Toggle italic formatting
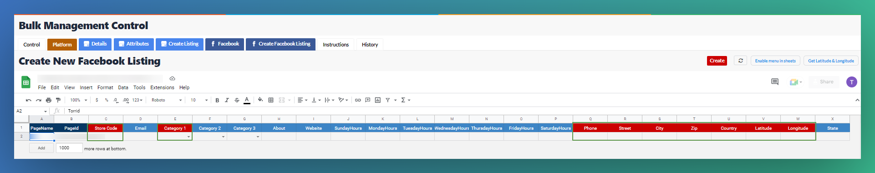875x173 pixels. (227, 100)
